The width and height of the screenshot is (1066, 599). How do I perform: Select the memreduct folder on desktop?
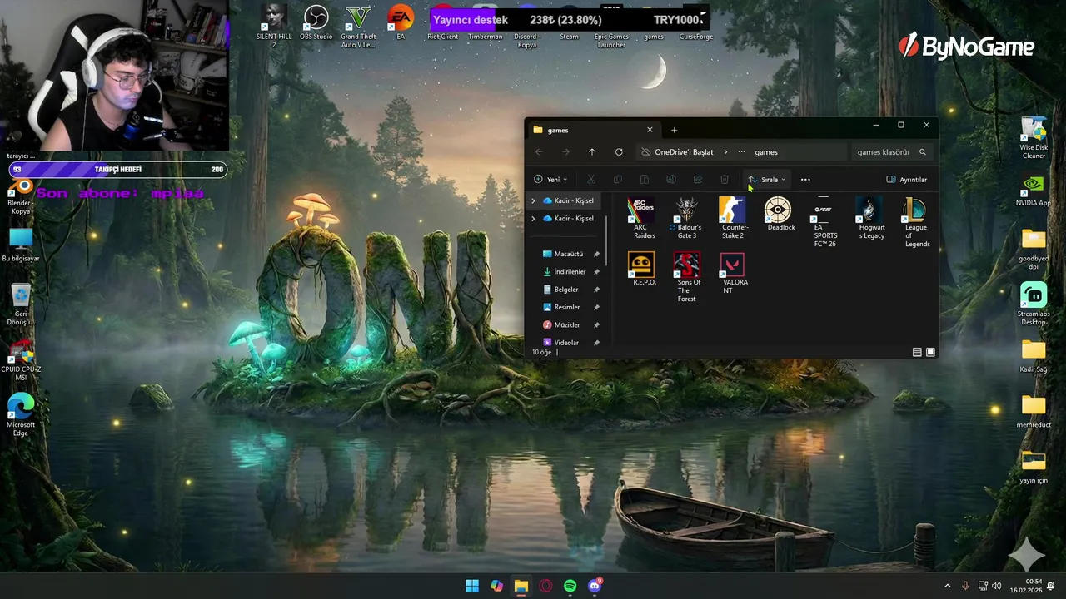(x=1034, y=412)
